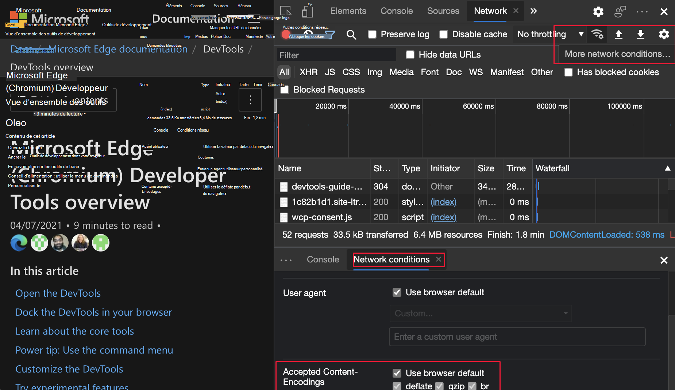This screenshot has height=390, width=675.
Task: Toggle the device emulation icon
Action: click(x=307, y=11)
